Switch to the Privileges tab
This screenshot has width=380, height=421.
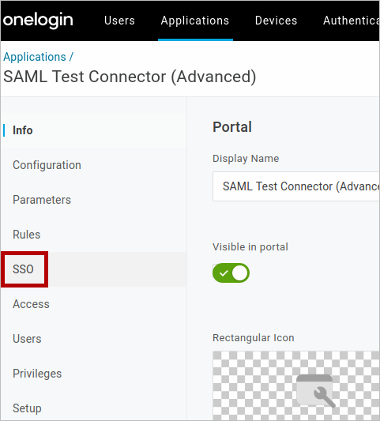[x=37, y=374]
